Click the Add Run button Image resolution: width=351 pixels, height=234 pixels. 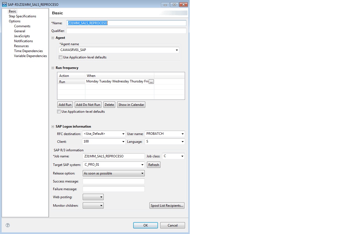tap(65, 104)
